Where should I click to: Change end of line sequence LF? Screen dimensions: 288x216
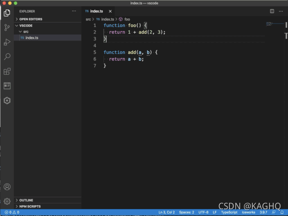tap(215, 212)
